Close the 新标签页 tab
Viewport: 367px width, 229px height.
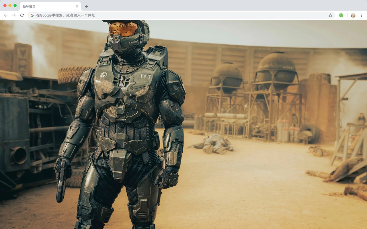[77, 6]
